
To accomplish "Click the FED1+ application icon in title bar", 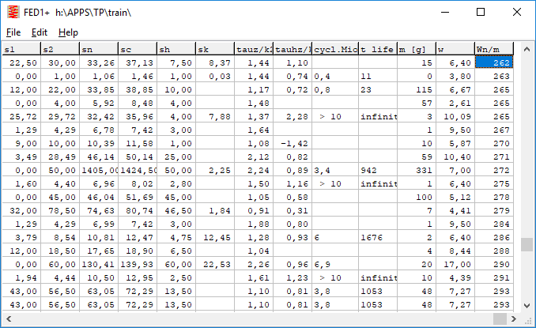I will [13, 13].
